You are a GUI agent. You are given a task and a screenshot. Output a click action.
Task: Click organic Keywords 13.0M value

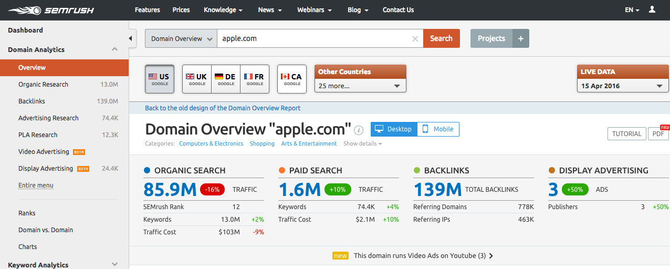click(x=229, y=220)
